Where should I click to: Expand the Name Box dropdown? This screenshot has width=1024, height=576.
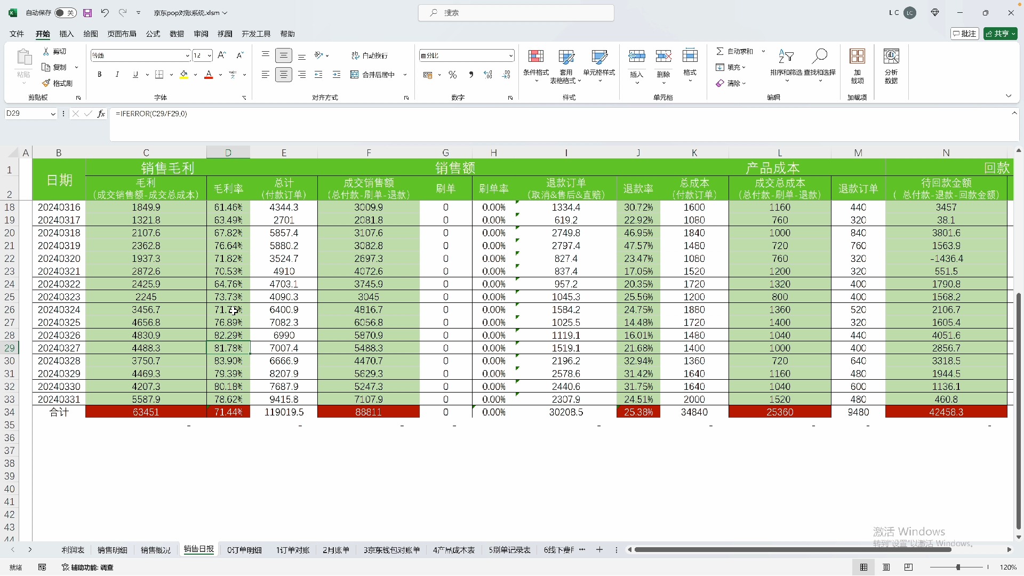click(x=53, y=114)
